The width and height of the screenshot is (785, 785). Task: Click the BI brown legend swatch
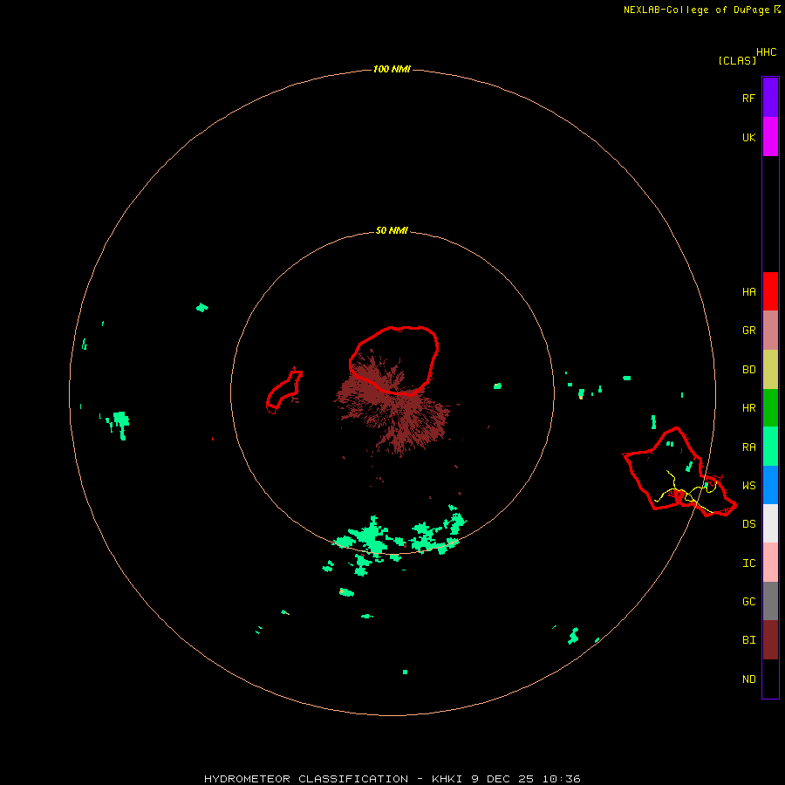coord(770,640)
